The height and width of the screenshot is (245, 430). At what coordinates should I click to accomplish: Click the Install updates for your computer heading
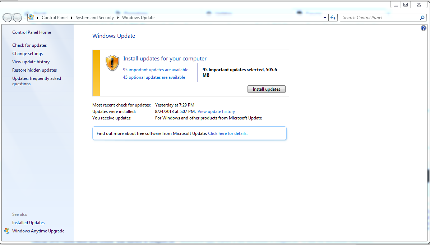(x=165, y=59)
